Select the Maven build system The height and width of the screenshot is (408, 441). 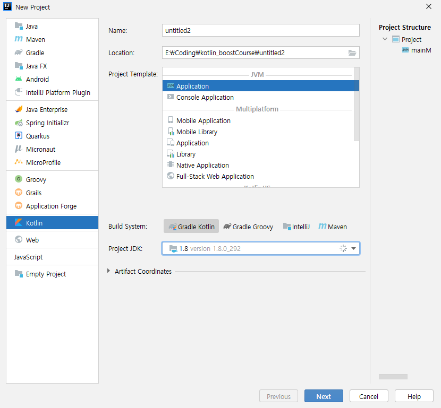point(333,227)
